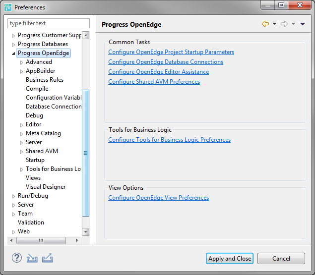The image size is (315, 275).
Task: Click the yellow Back arrow icon
Action: [x=265, y=24]
